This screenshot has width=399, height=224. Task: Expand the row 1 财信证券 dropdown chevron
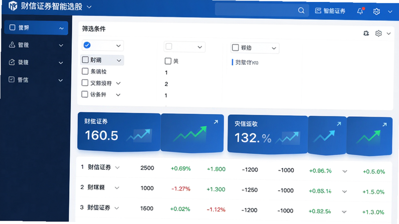(x=117, y=168)
